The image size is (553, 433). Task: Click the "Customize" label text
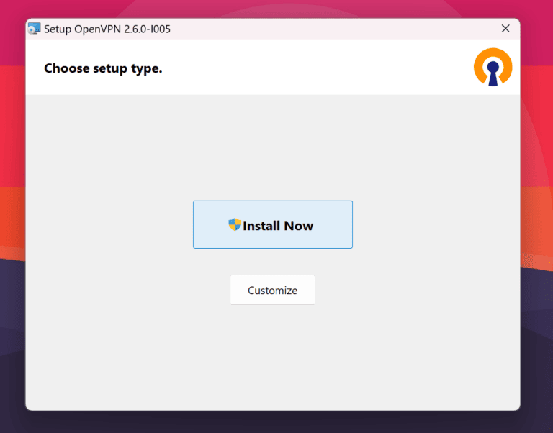272,291
